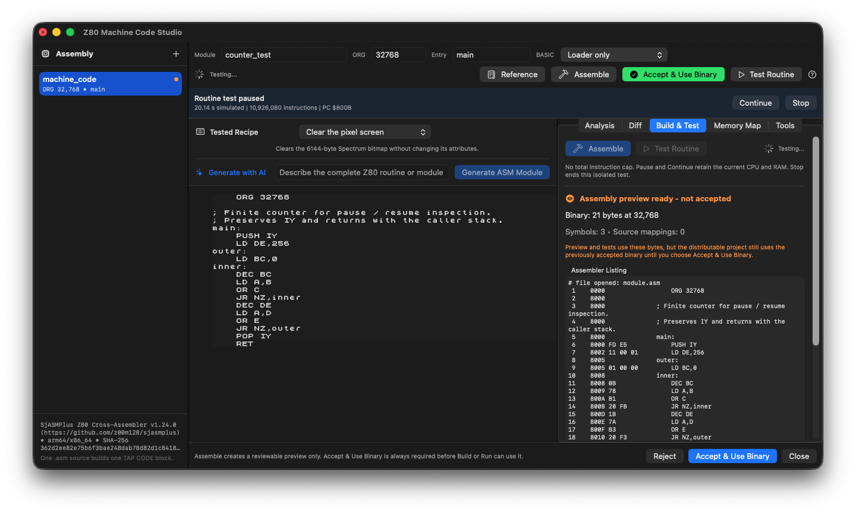The image size is (856, 513).
Task: Click the Tested Recipe list icon
Action: (x=200, y=132)
